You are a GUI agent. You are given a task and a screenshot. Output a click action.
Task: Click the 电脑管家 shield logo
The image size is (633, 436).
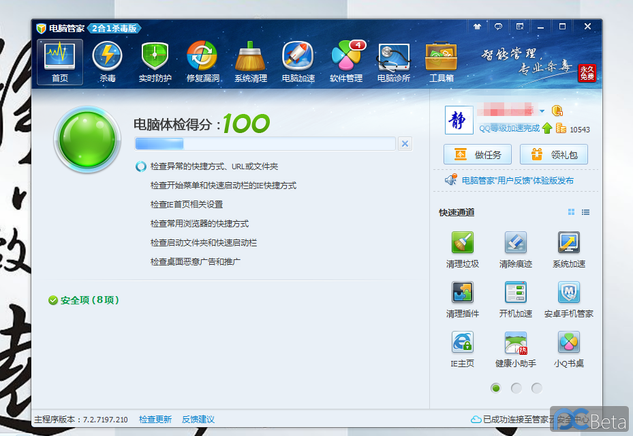click(41, 28)
